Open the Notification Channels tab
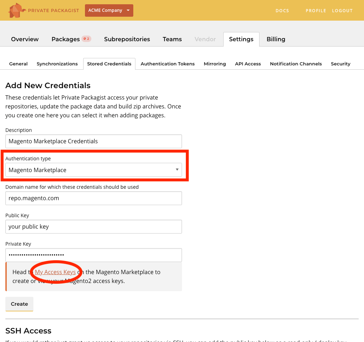Viewport: 364px width, 342px height. [x=296, y=64]
